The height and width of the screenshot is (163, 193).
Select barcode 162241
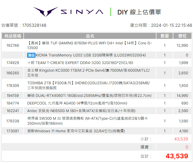point(13,111)
